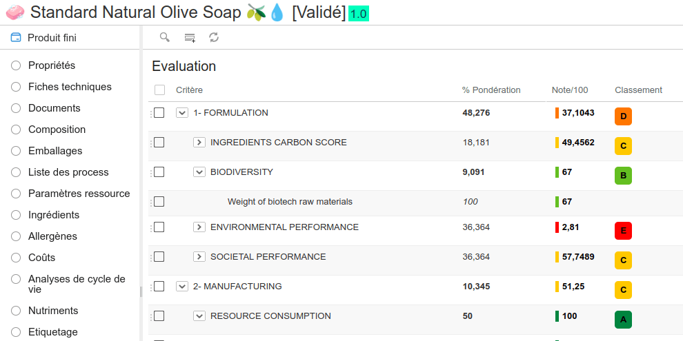Tick the BIODIVERSITY row checkbox
Screen dimensions: 683x341
click(x=159, y=172)
